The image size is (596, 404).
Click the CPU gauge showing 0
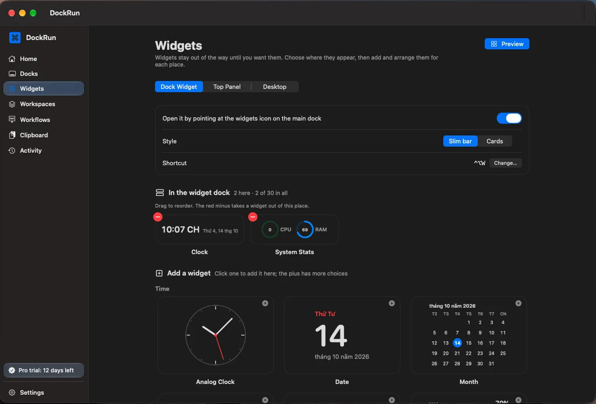point(270,229)
